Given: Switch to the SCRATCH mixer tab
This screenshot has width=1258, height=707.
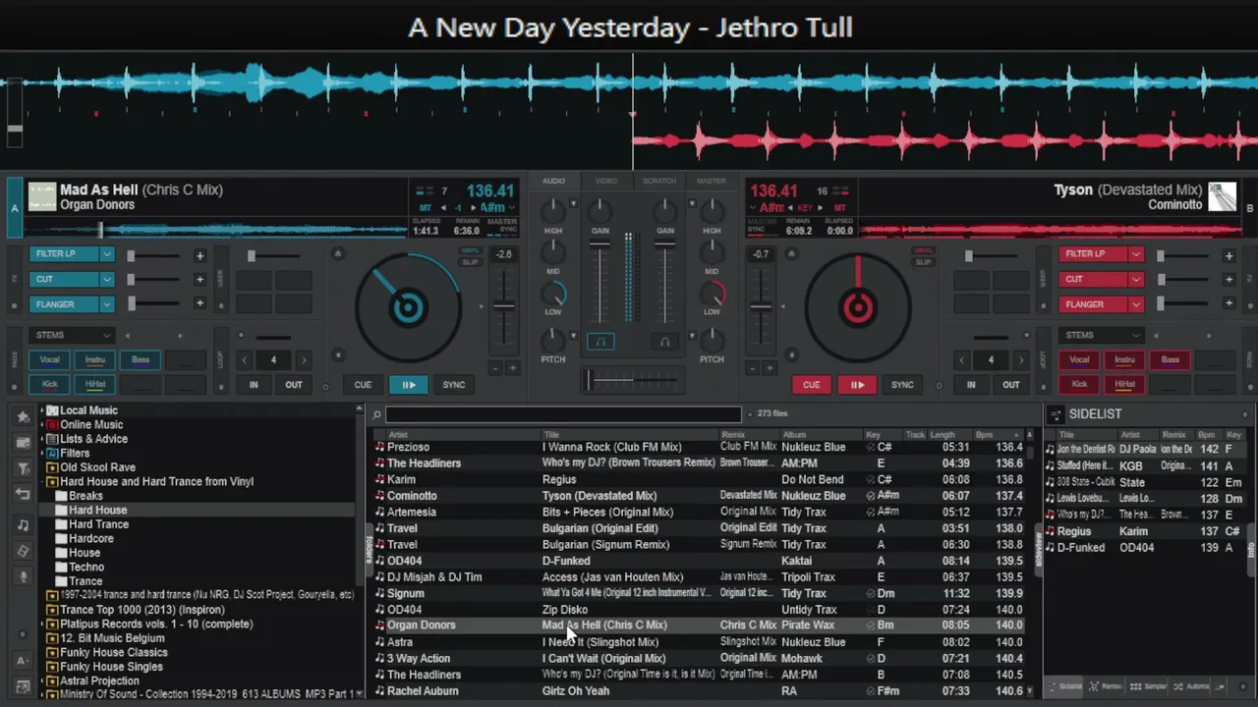Looking at the screenshot, I should click(x=659, y=181).
